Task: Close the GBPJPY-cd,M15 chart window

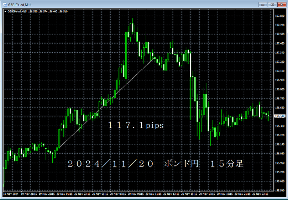Action: (282, 5)
